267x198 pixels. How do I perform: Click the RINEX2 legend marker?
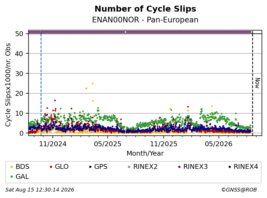pos(129,167)
